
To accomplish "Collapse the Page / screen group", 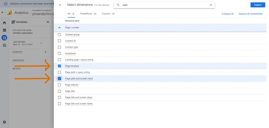I will (x=60, y=28).
